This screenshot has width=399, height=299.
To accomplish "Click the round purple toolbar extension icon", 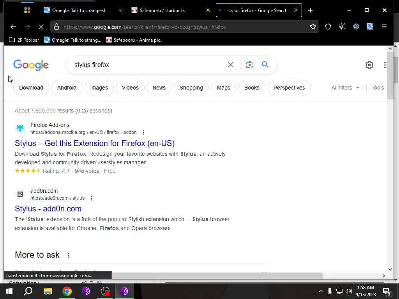I will click(x=356, y=27).
